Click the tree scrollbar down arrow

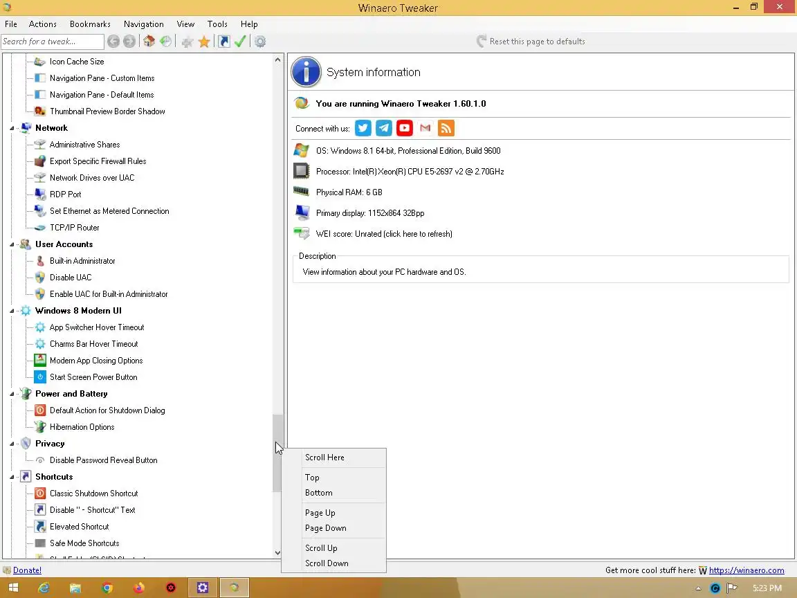(x=277, y=553)
